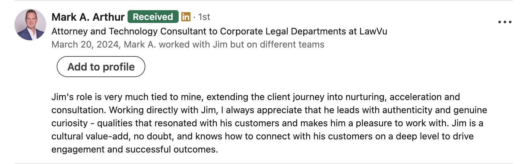This screenshot has height=164, width=528.
Task: Click Mark A. Arthur's profile photo
Action: pos(30,25)
